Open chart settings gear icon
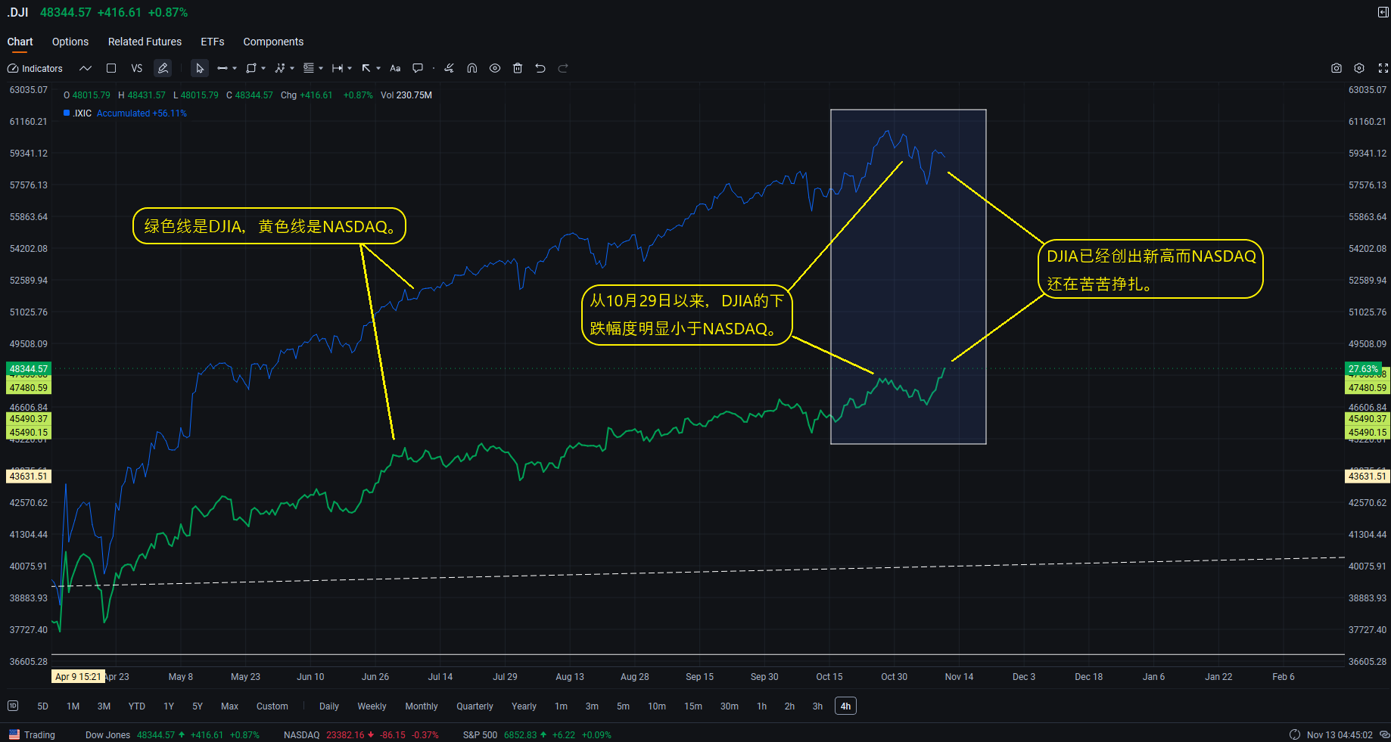Screen dimensions: 1391x742 [x=1359, y=68]
